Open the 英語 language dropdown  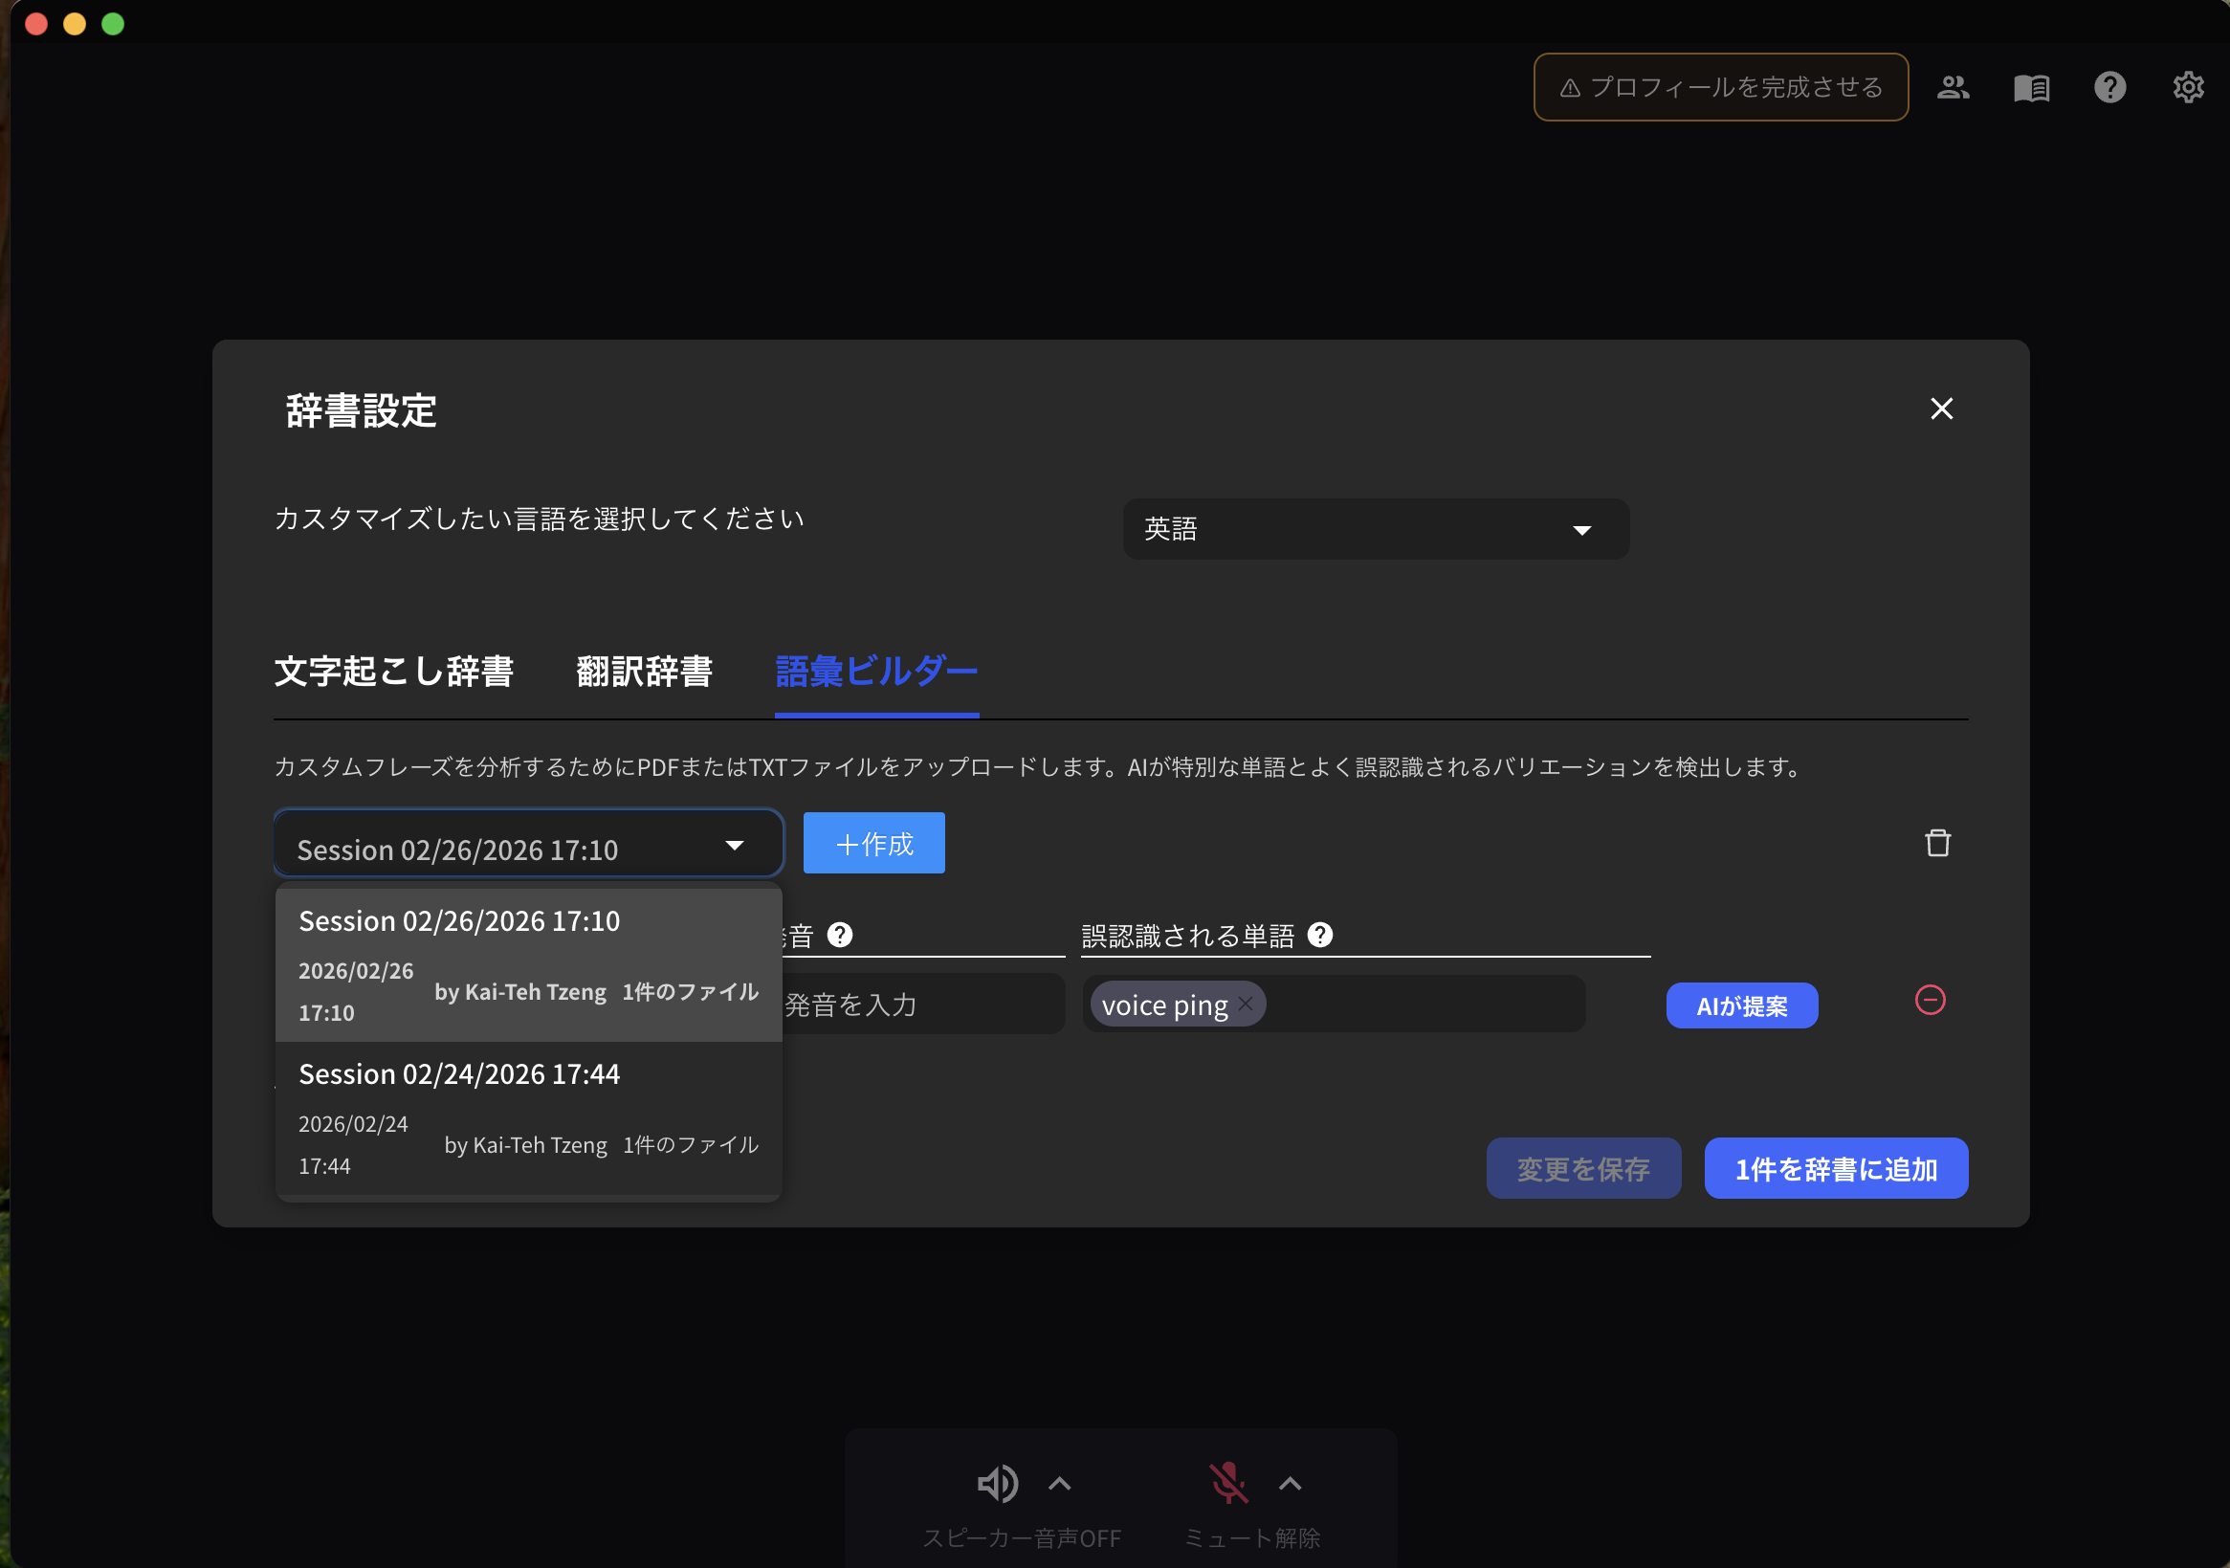tap(1376, 528)
